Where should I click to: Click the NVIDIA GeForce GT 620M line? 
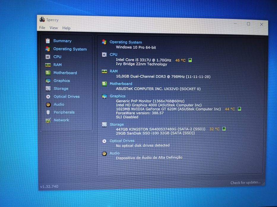pos(168,109)
